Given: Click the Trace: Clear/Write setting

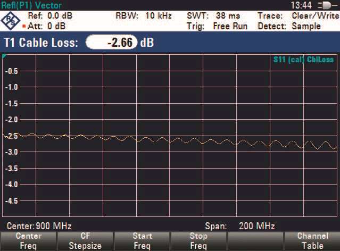Looking at the screenshot, I should [x=298, y=15].
